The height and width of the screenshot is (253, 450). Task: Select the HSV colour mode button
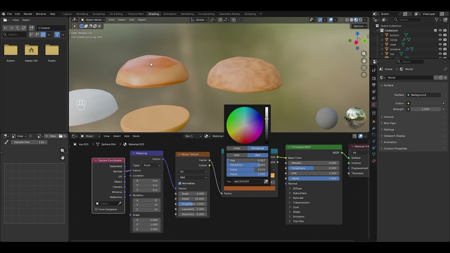click(x=258, y=155)
